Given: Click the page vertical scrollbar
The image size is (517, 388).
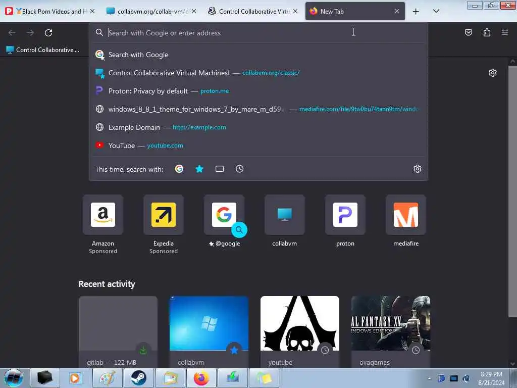Looking at the screenshot, I should (512, 191).
